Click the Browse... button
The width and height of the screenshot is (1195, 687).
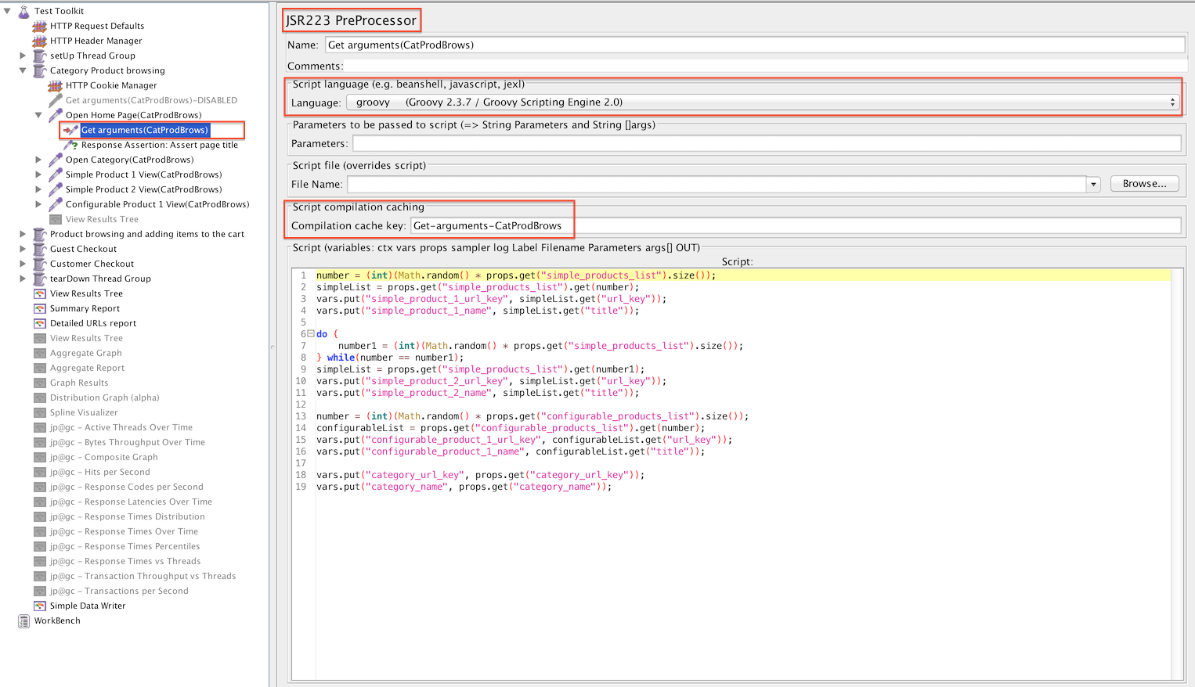[x=1144, y=184]
